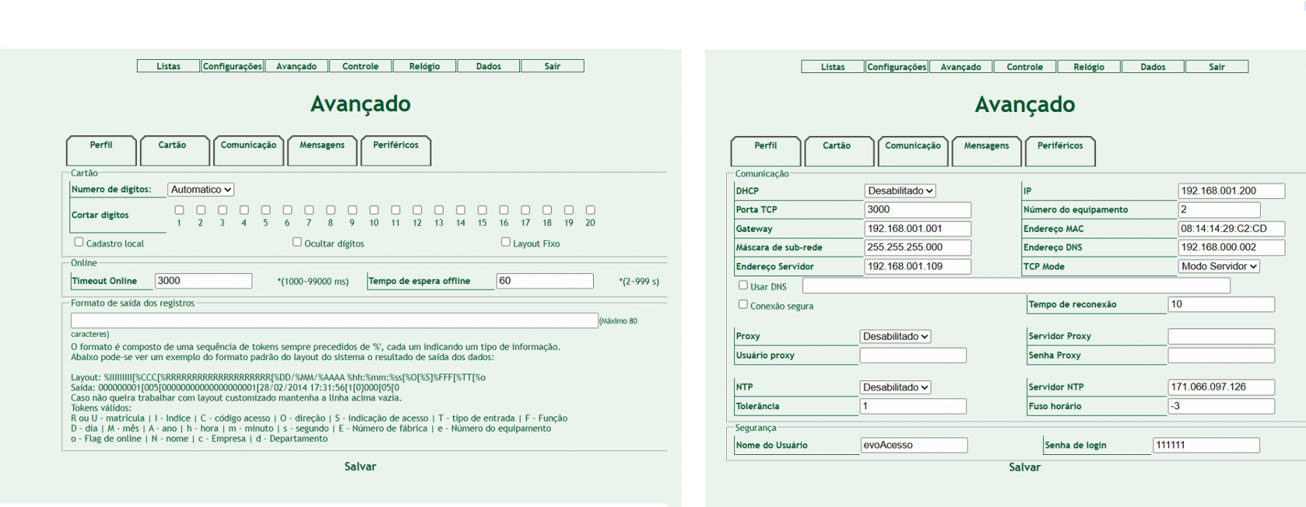Click the Usar DNS hostname text field
Image resolution: width=1306 pixels, height=507 pixels.
pos(1016,286)
